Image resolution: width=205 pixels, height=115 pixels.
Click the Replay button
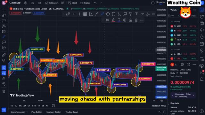click(x=85, y=3)
